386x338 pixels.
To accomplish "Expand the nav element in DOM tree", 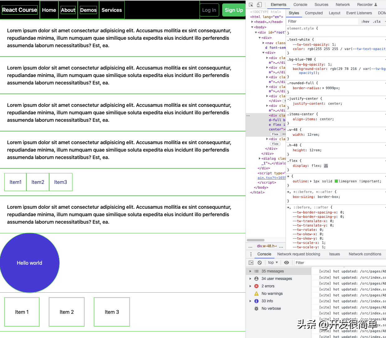I will click(263, 43).
